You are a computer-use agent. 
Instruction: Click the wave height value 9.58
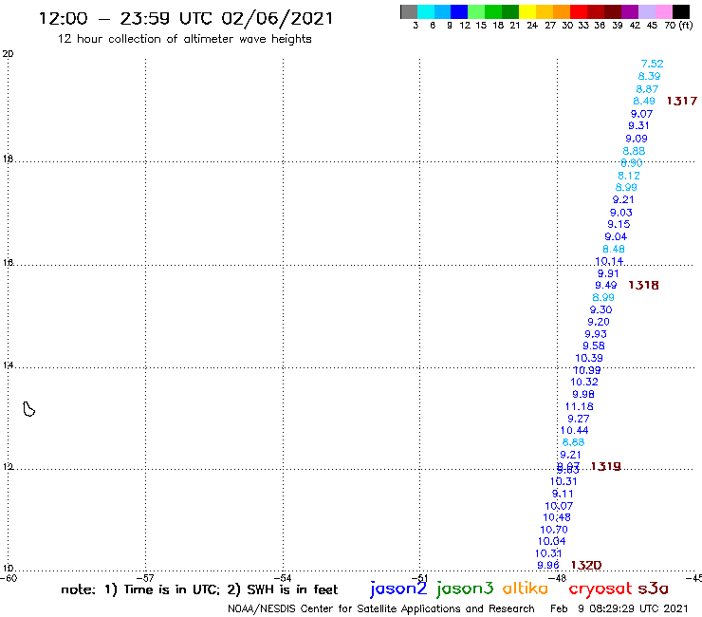[593, 346]
